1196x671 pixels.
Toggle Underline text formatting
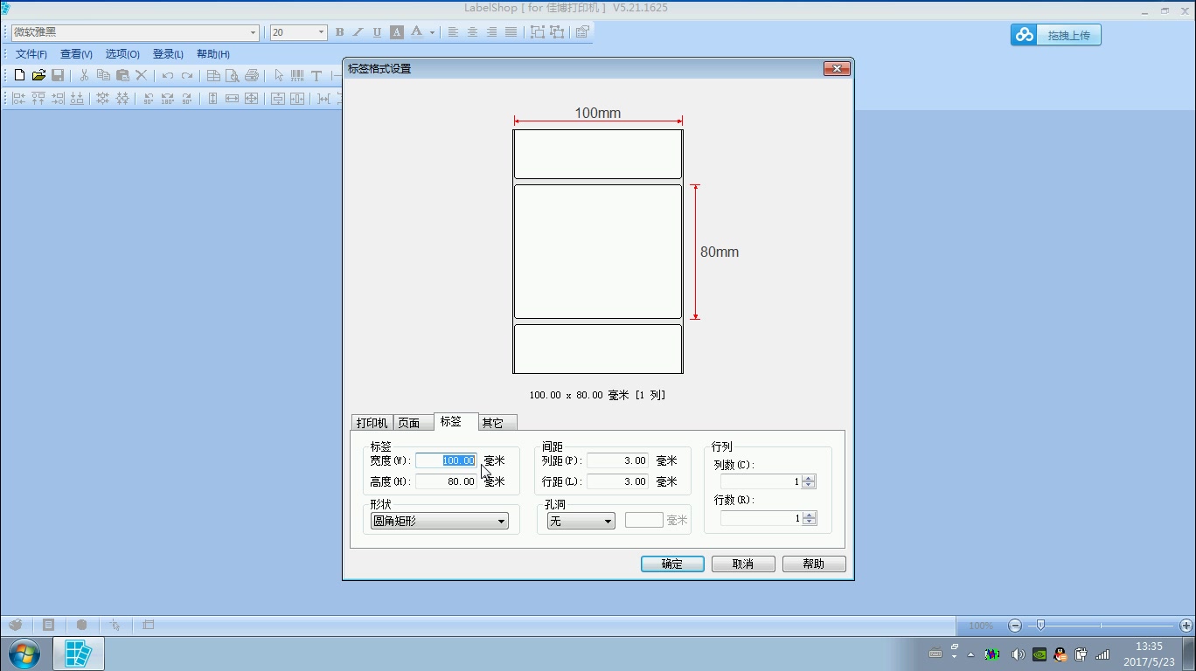click(x=377, y=32)
